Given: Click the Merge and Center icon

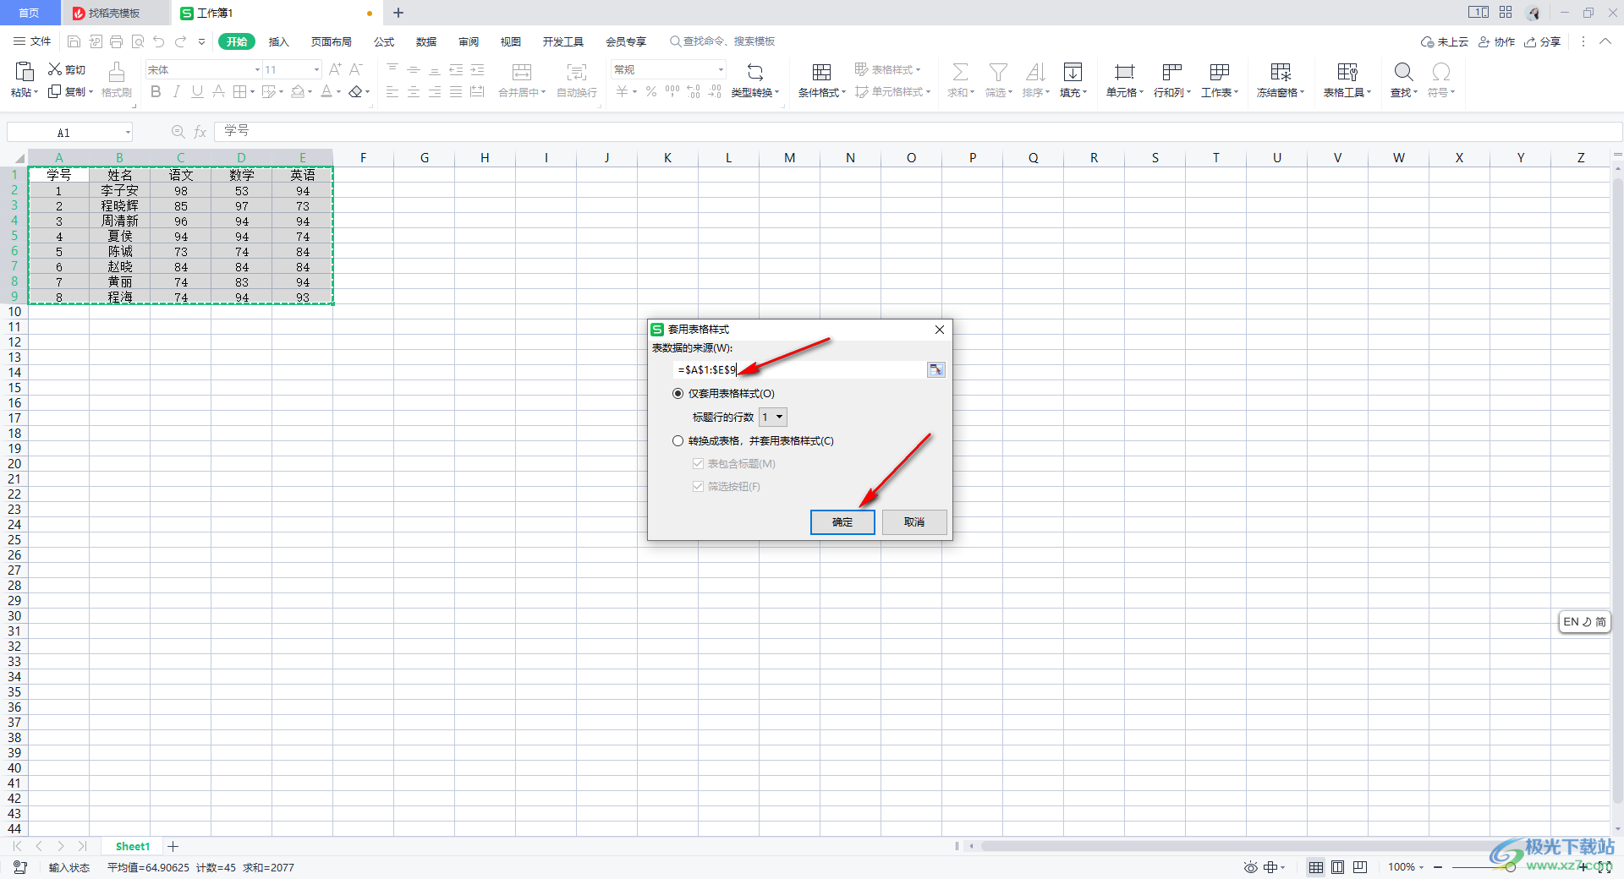Looking at the screenshot, I should 522,73.
